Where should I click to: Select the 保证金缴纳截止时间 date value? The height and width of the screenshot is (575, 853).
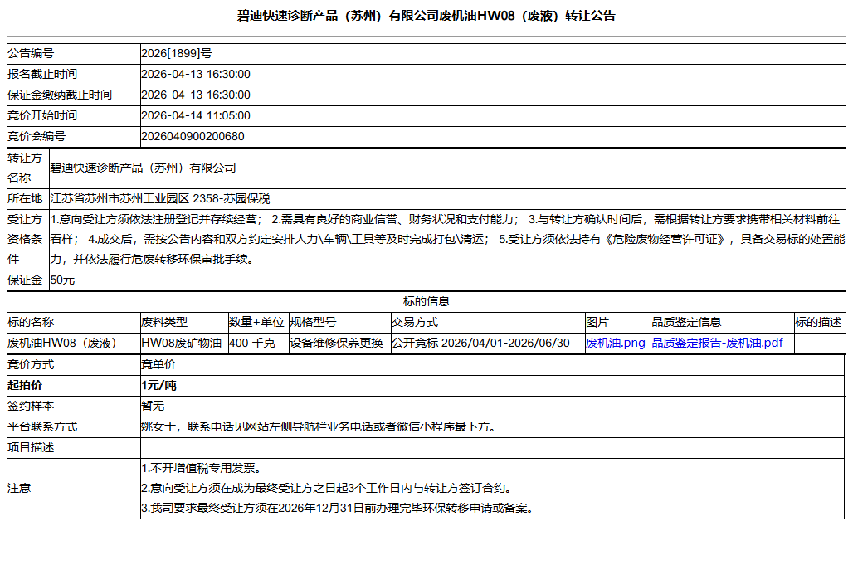196,95
